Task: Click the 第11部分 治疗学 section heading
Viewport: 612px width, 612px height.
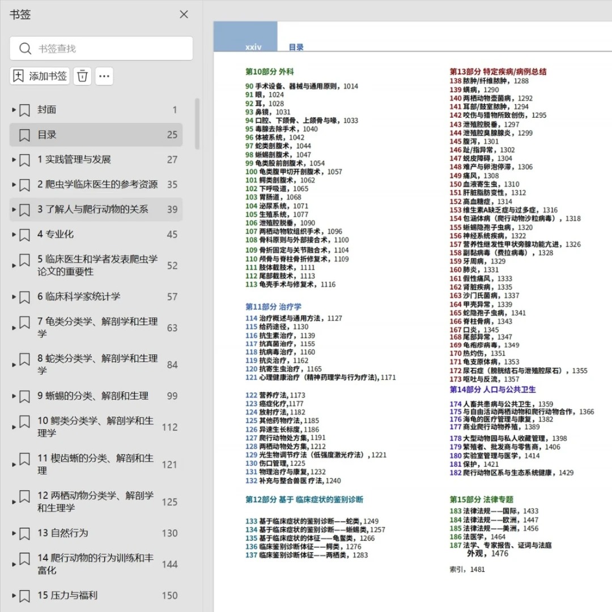Action: point(273,307)
